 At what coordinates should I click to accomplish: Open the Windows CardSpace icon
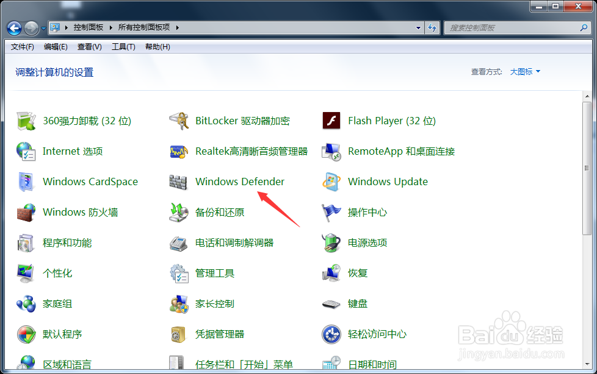(x=26, y=182)
